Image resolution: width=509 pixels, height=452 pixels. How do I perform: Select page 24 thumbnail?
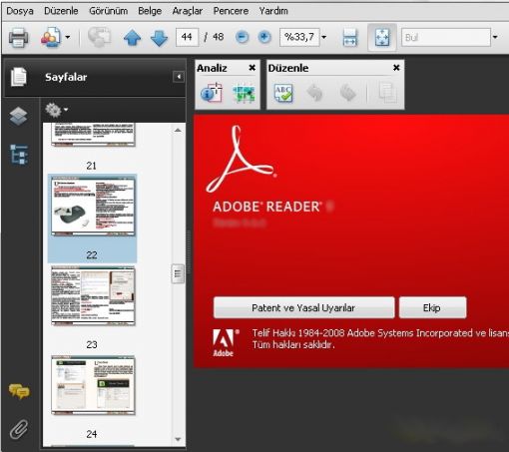point(93,385)
